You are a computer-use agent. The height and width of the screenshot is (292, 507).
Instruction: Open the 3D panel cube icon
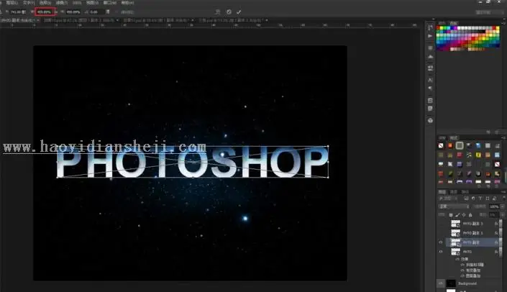430,121
